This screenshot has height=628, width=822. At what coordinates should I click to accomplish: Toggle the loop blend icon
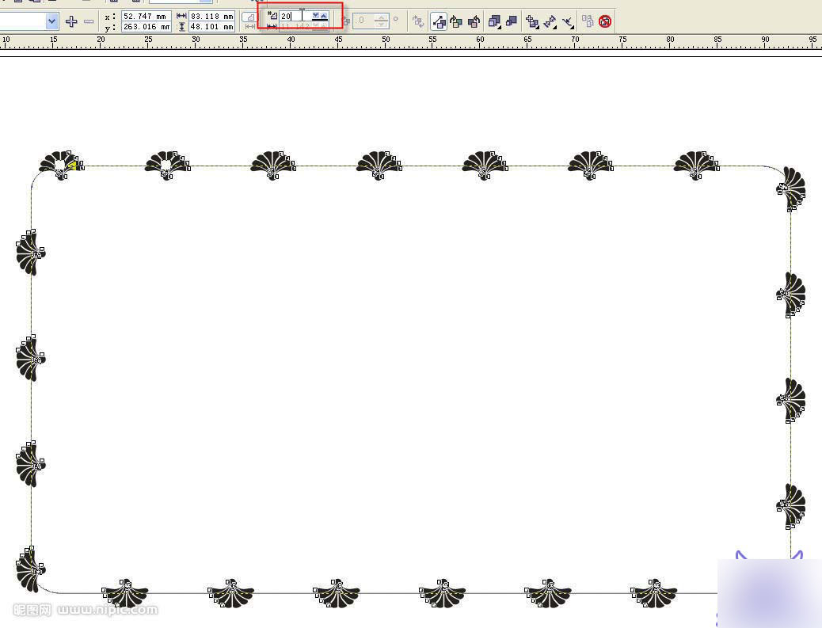click(418, 21)
